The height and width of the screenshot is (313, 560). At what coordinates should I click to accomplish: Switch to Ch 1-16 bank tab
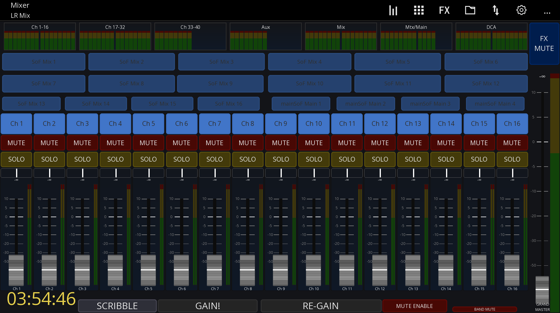click(40, 37)
